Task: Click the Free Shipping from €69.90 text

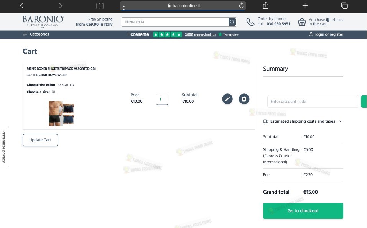Action: [x=94, y=22]
